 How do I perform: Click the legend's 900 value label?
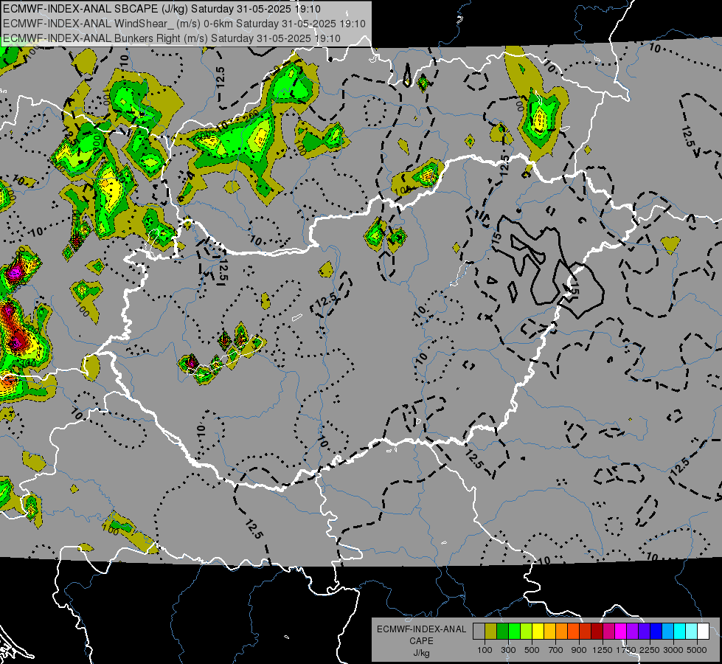pyautogui.click(x=579, y=650)
